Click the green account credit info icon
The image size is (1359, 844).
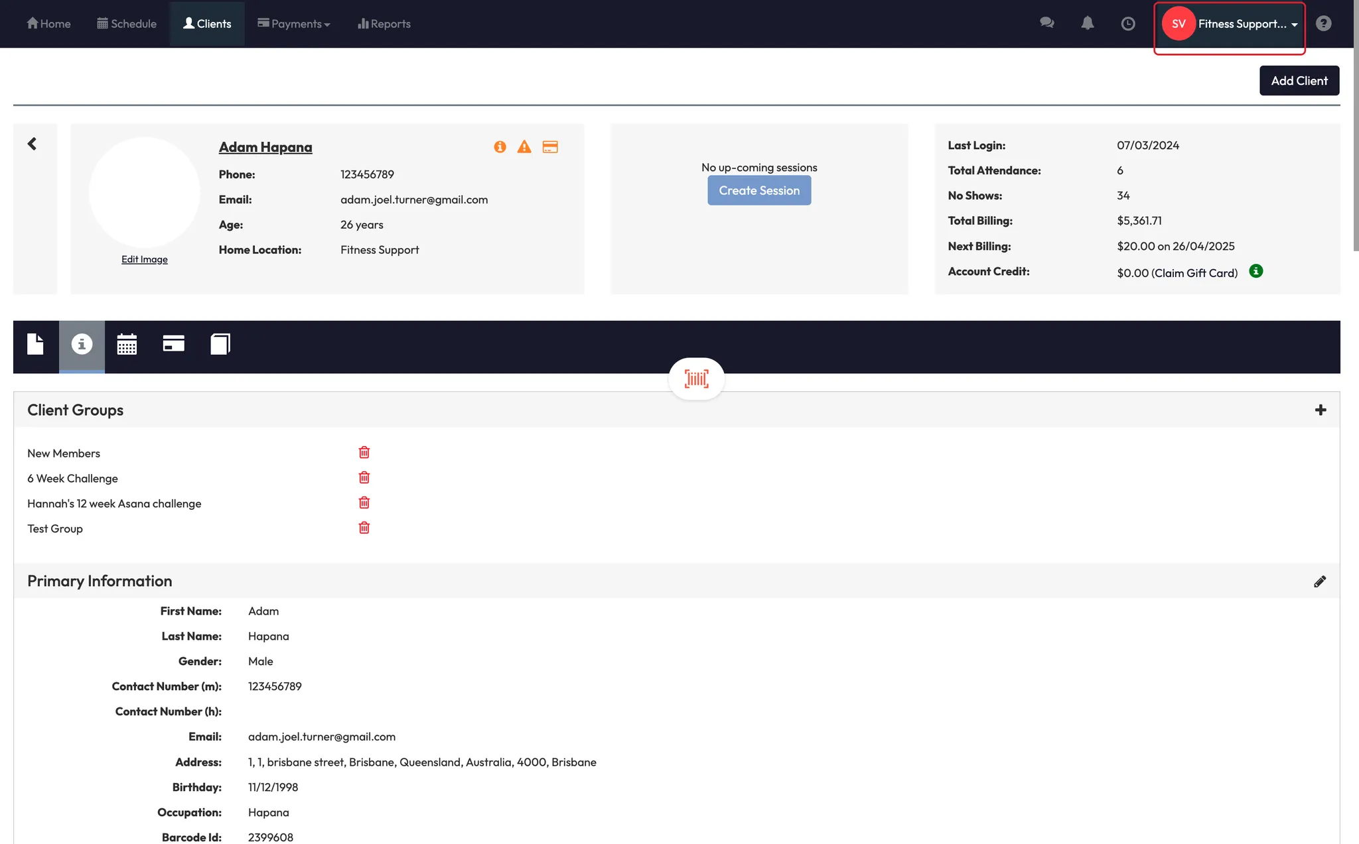point(1255,271)
